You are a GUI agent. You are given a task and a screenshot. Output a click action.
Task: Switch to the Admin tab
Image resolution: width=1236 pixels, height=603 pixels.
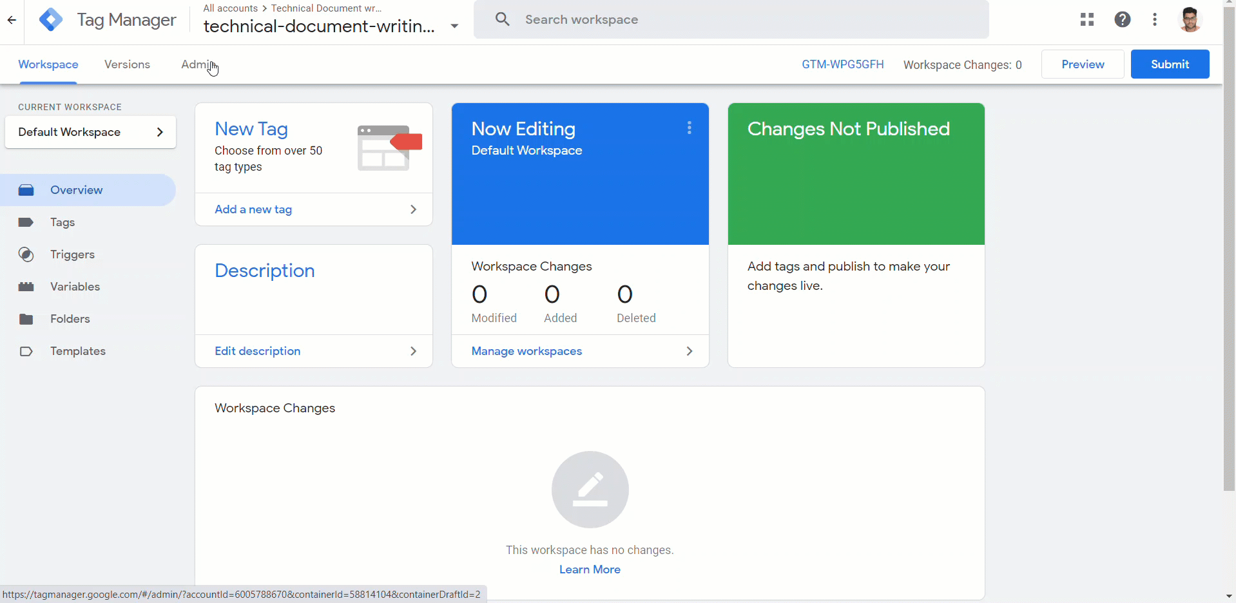(198, 64)
